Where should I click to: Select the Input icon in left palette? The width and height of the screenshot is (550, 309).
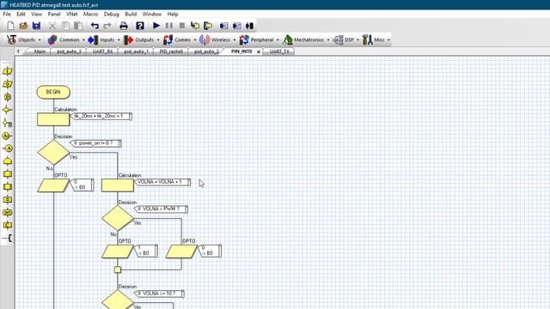click(x=8, y=71)
